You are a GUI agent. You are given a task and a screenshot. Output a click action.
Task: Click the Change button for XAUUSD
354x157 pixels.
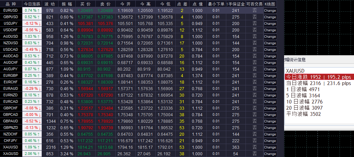pos(270,147)
